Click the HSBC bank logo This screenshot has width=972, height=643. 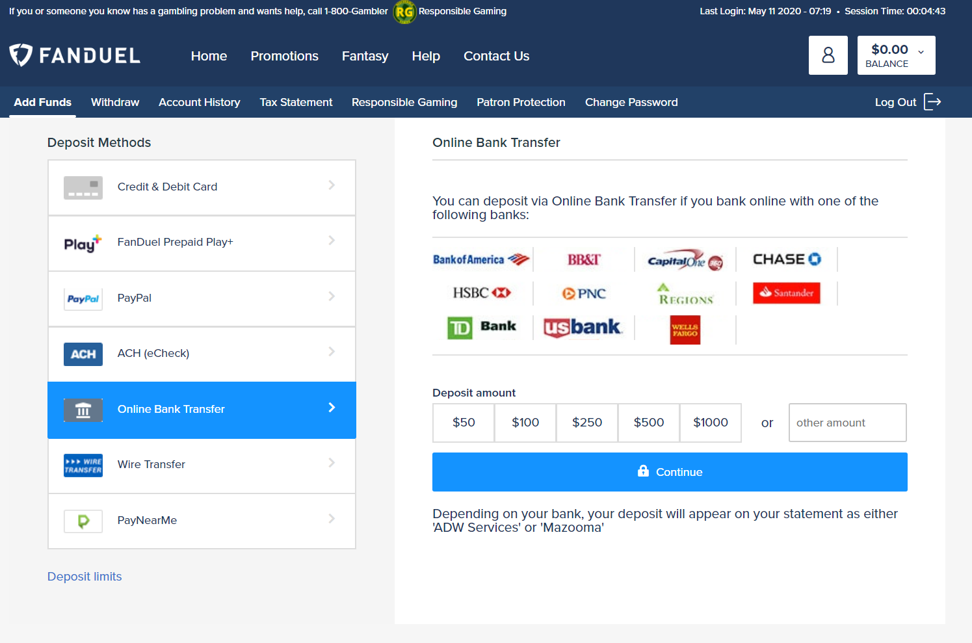click(x=482, y=293)
